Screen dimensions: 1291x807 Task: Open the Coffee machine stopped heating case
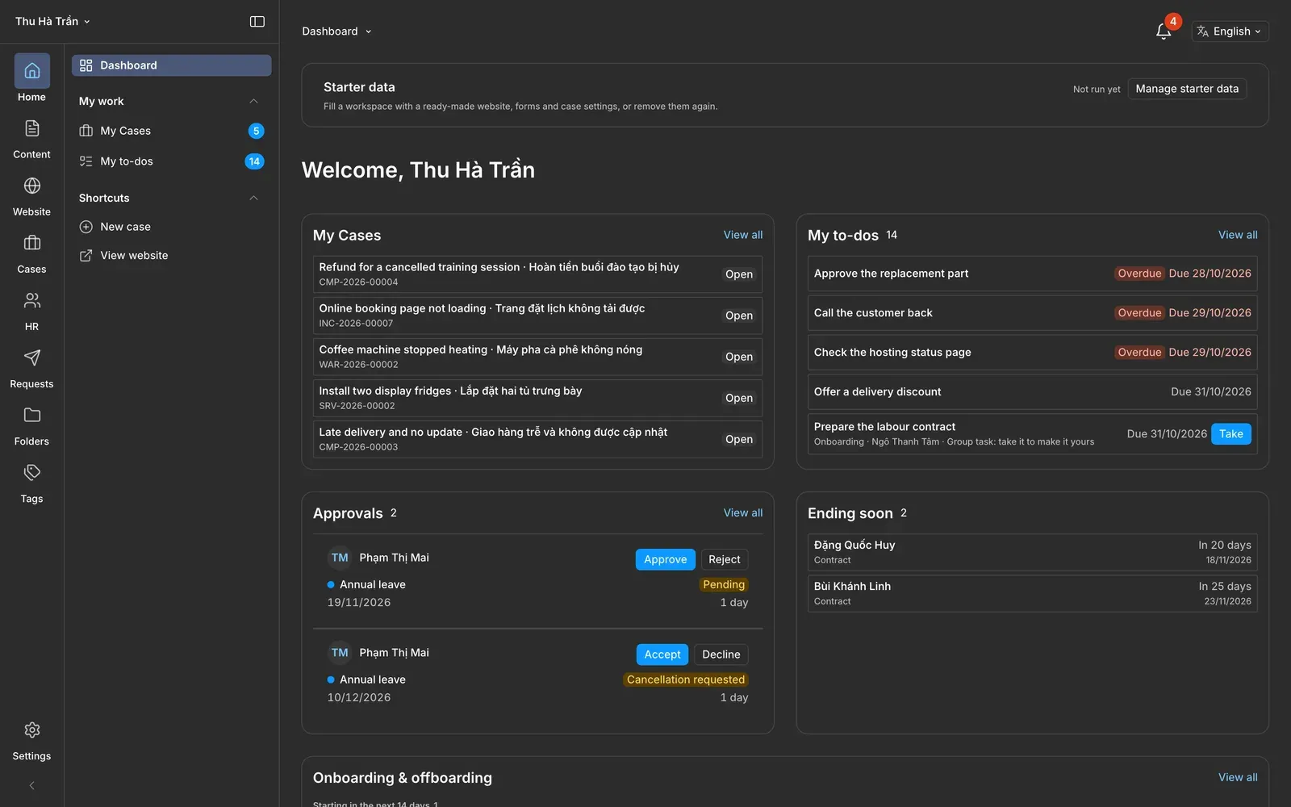(537, 357)
